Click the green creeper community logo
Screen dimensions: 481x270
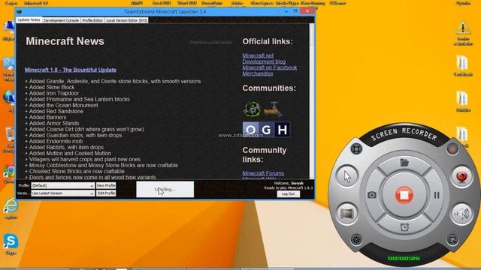click(252, 109)
